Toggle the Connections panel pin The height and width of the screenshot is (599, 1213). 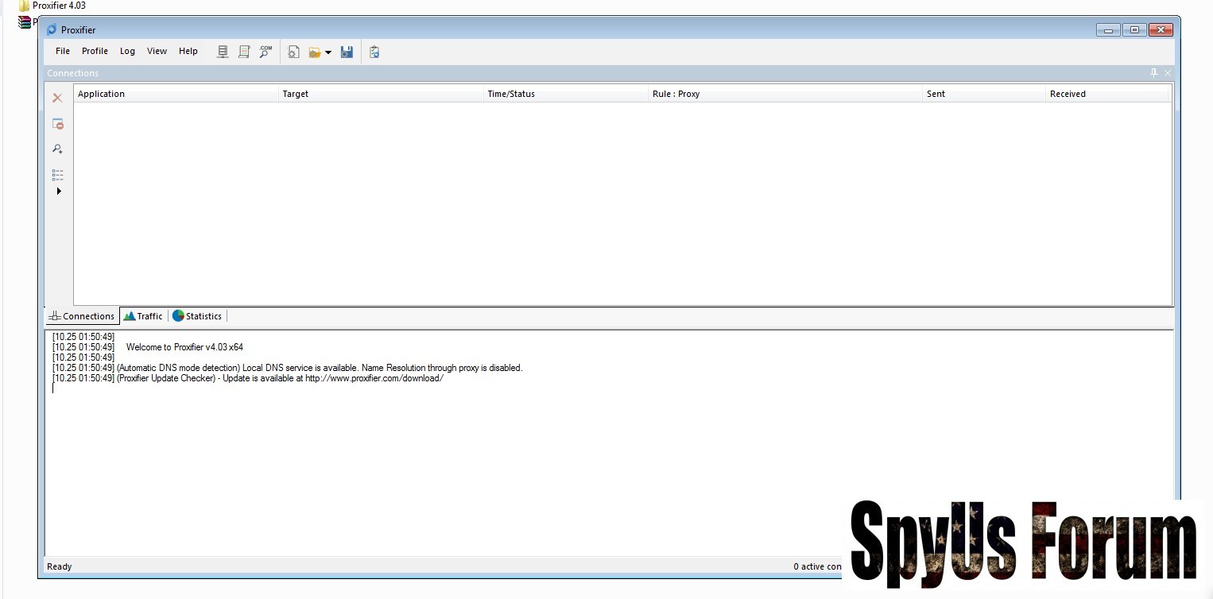click(1154, 73)
